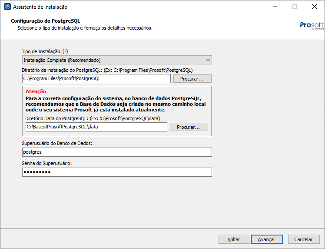Screen dimensions: 325x249
Task: Open the (?) help link for installation type
Action: pos(66,51)
